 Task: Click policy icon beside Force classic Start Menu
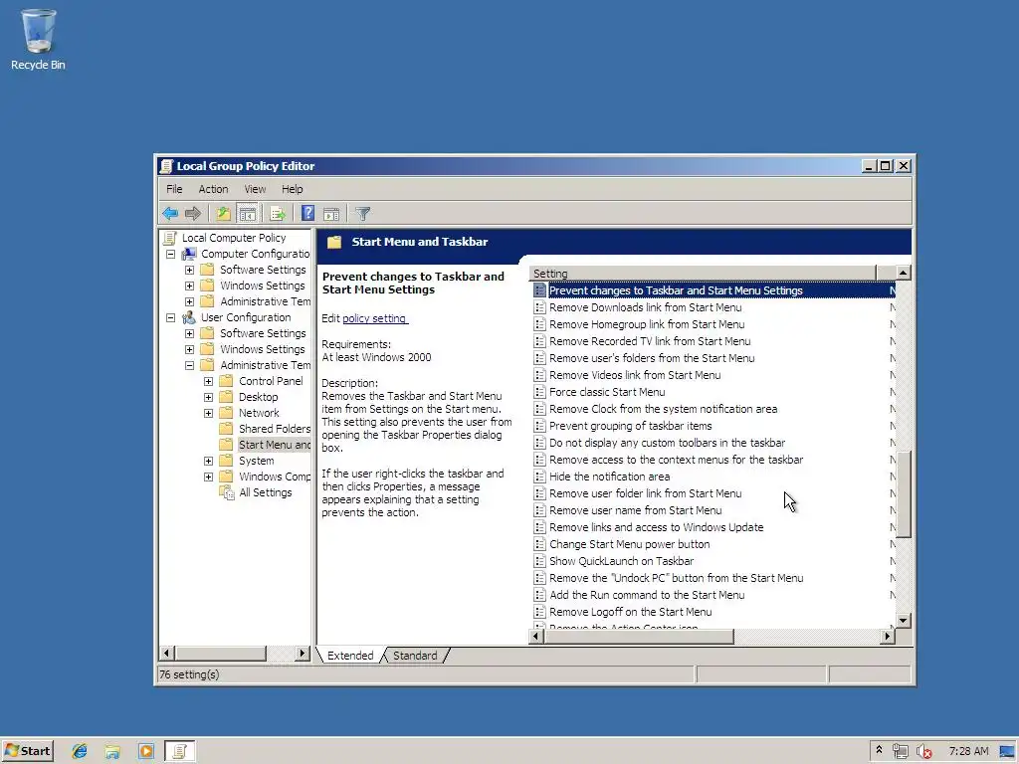pyautogui.click(x=539, y=392)
